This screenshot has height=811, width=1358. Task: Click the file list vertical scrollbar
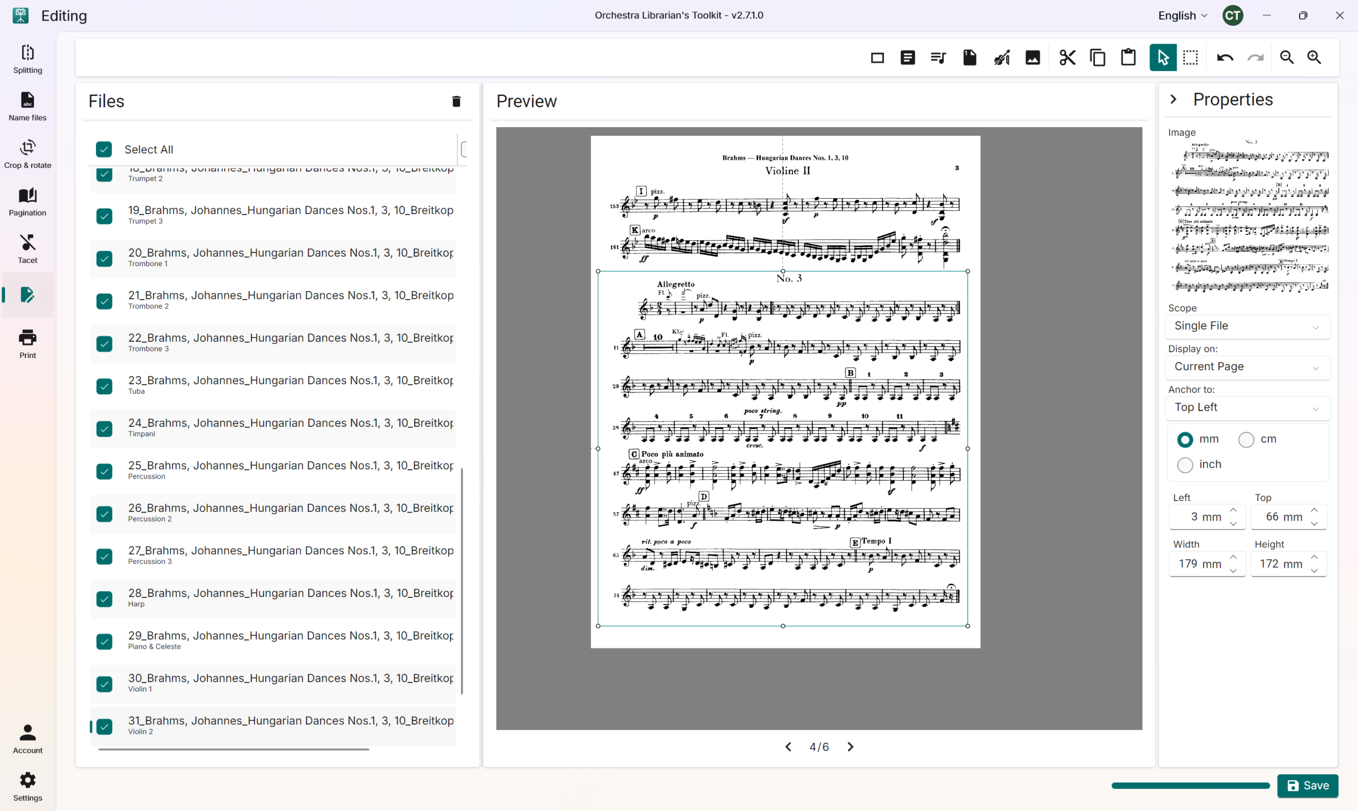(x=462, y=581)
